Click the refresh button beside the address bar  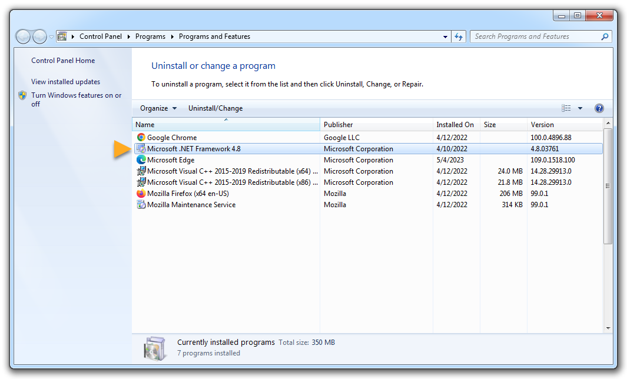coord(459,36)
